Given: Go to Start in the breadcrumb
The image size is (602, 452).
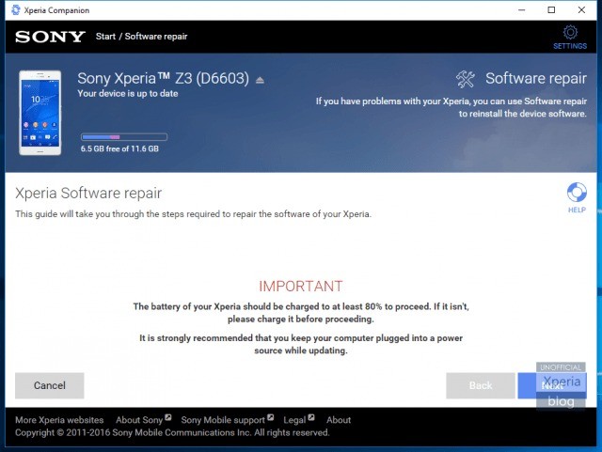Looking at the screenshot, I should pos(107,37).
